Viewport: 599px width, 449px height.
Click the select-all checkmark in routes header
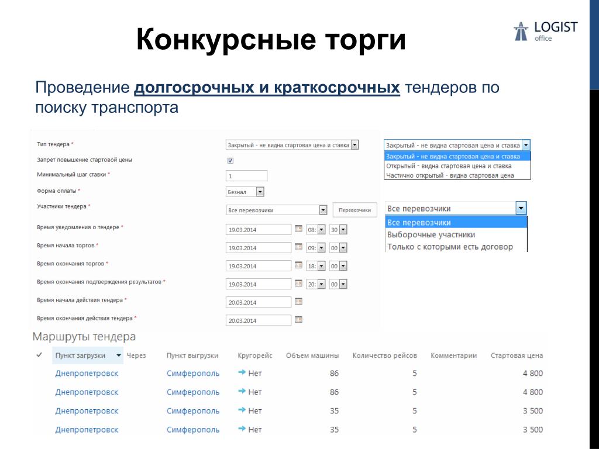pyautogui.click(x=39, y=355)
